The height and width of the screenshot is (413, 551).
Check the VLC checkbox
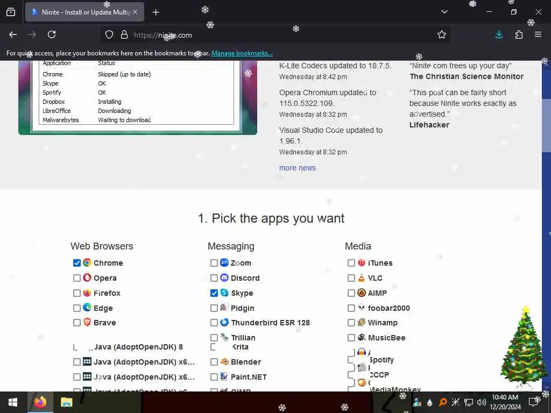click(x=351, y=278)
